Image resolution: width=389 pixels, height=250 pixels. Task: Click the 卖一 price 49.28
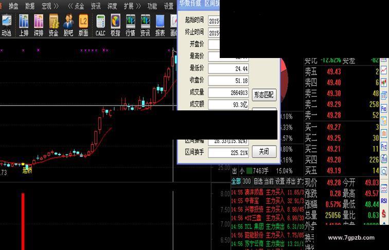pos(334,116)
